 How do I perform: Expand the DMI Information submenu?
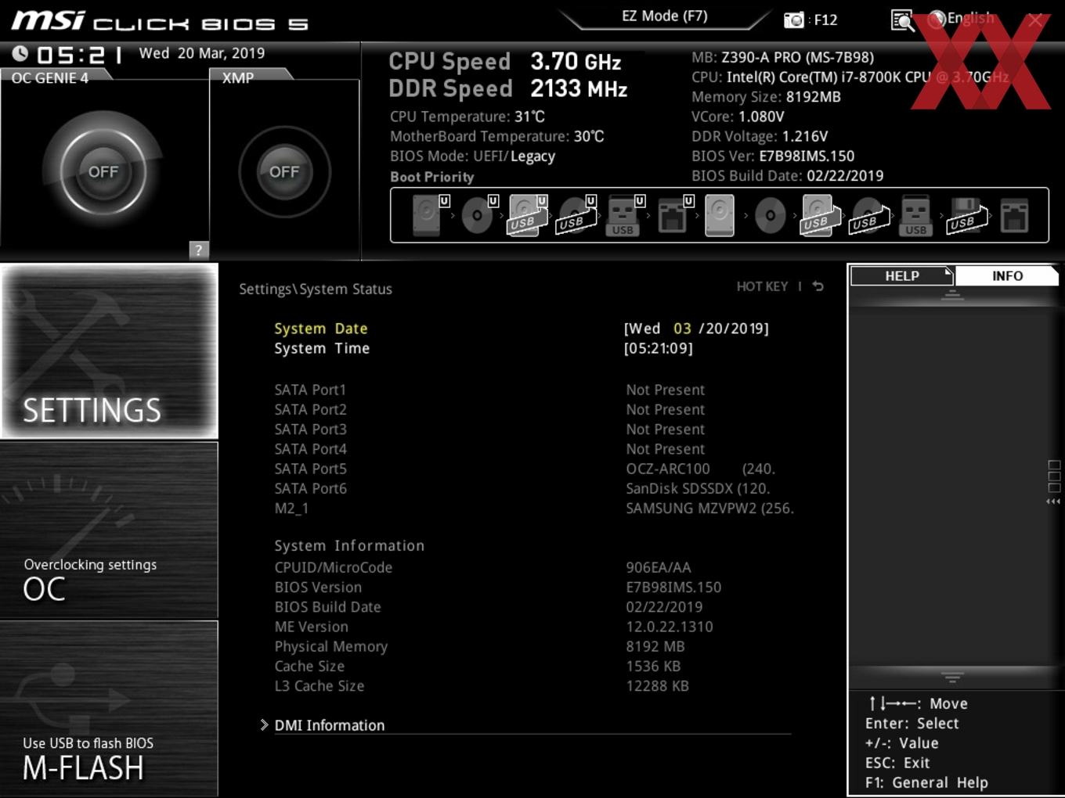pos(329,725)
